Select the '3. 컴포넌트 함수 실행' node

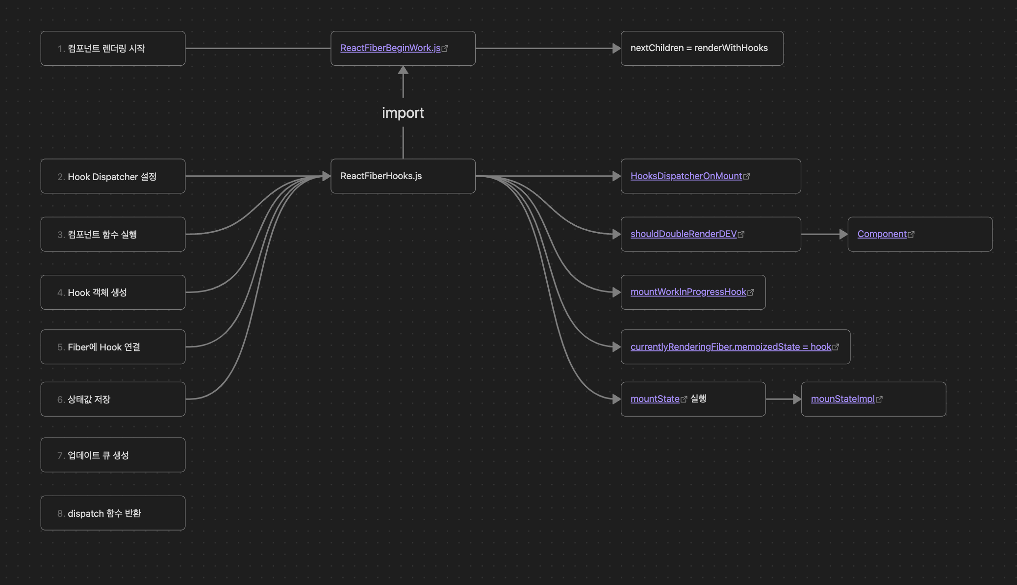[113, 234]
